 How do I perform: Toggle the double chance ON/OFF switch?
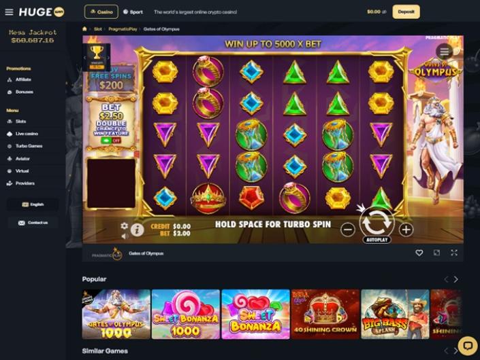(111, 141)
